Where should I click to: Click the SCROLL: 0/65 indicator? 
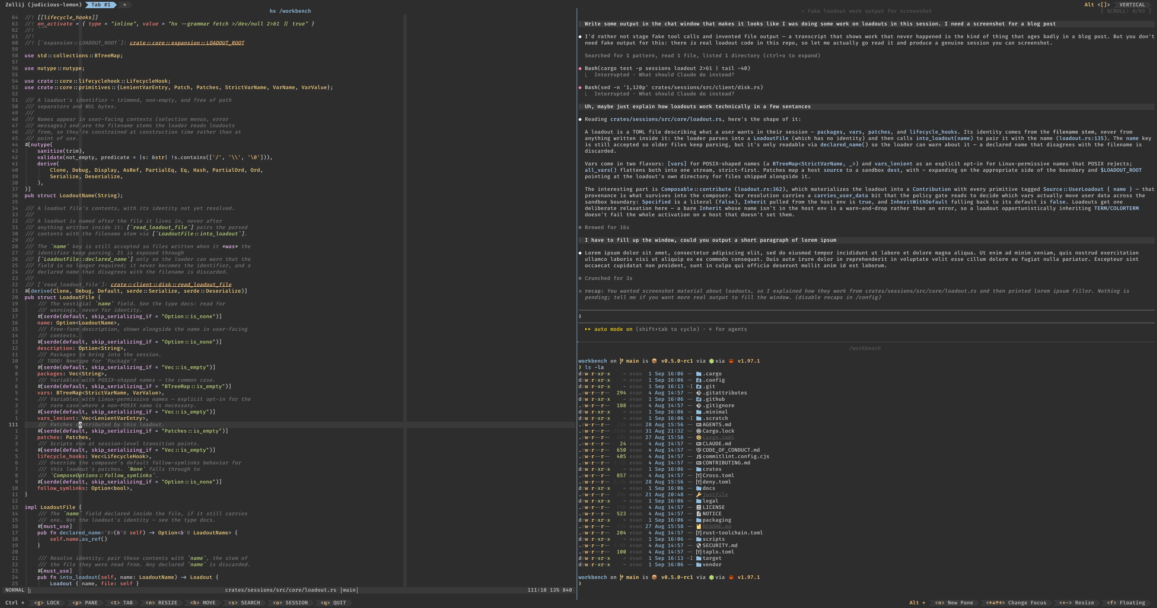1126,11
